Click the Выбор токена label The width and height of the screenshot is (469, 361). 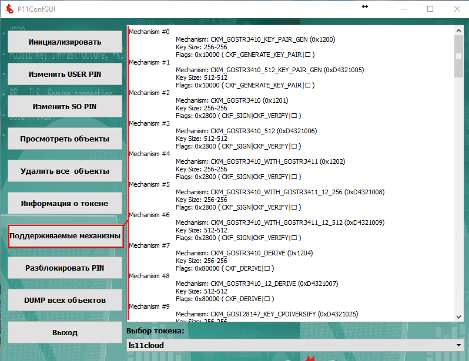(x=155, y=331)
